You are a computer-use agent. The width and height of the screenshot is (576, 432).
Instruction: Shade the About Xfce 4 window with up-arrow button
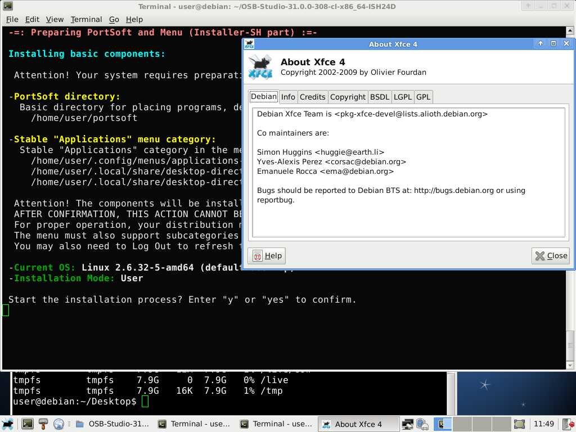tap(541, 44)
